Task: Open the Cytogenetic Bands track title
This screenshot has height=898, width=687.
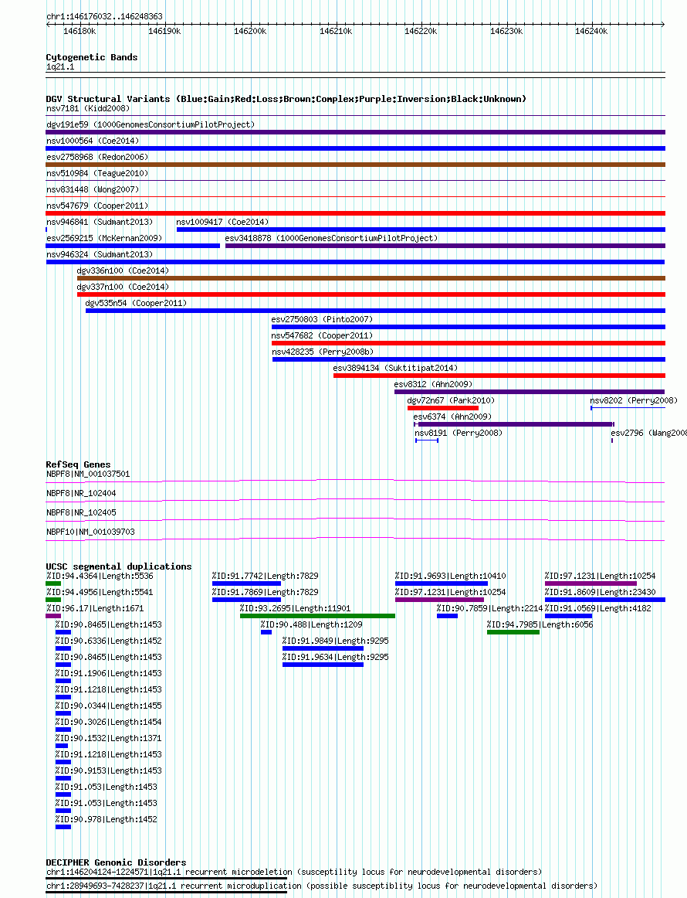Action: pos(92,57)
